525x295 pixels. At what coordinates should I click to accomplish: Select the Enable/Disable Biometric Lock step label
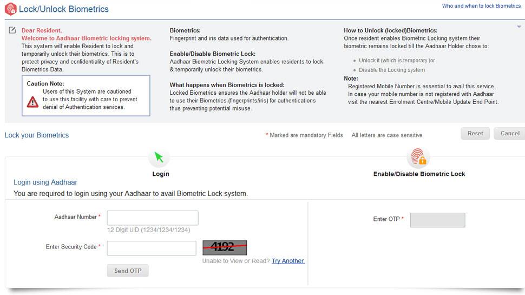click(419, 174)
